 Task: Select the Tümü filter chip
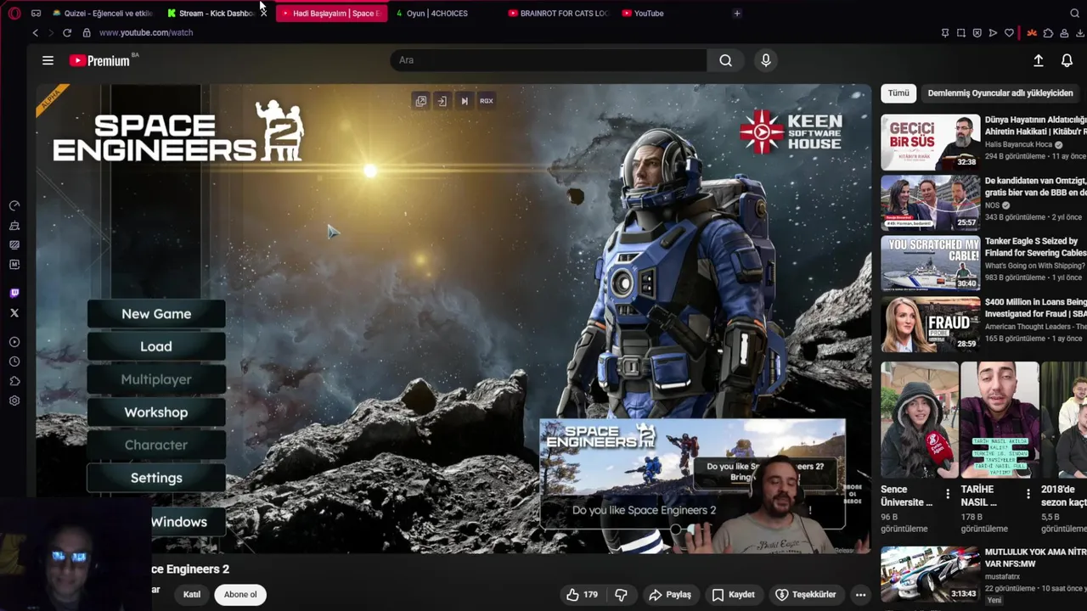coord(898,93)
